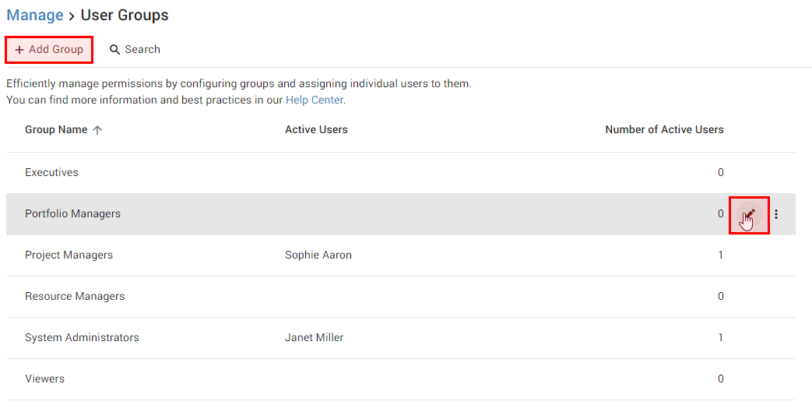Viewport: 812px width, 412px height.
Task: Click Janet Miller in Active Users column
Action: pyautogui.click(x=314, y=337)
